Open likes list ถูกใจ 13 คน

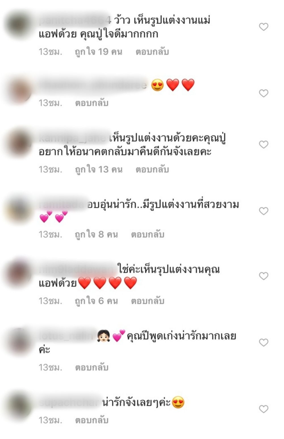click(99, 170)
